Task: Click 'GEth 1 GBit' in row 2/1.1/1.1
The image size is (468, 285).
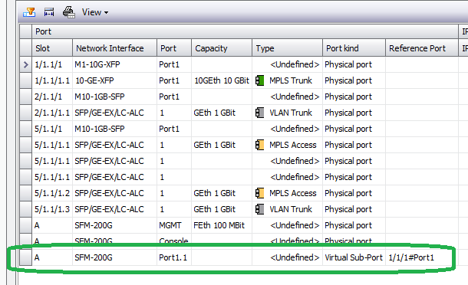Action: pyautogui.click(x=215, y=113)
